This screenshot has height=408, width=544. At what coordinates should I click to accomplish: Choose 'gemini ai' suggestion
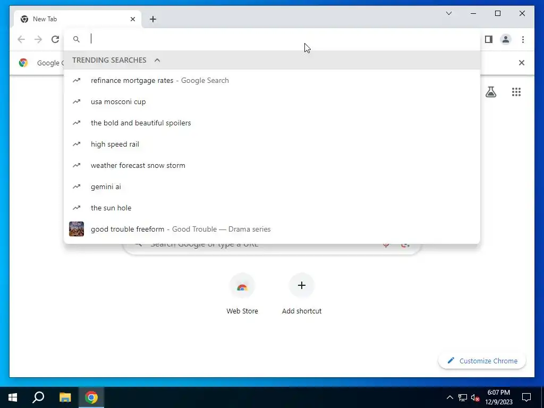[x=272, y=186]
